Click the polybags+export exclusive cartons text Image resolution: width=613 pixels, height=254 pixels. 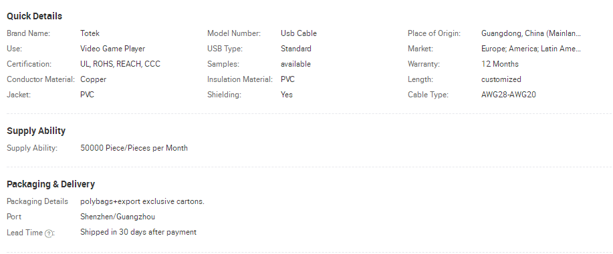[142, 202]
